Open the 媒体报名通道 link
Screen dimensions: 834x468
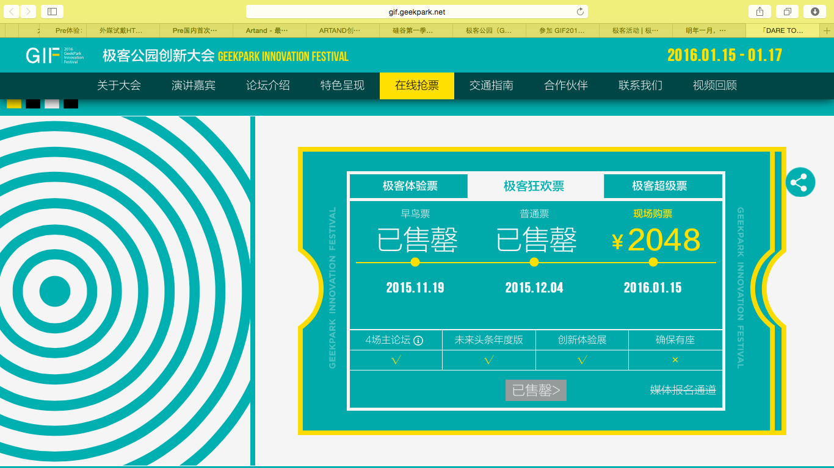683,390
